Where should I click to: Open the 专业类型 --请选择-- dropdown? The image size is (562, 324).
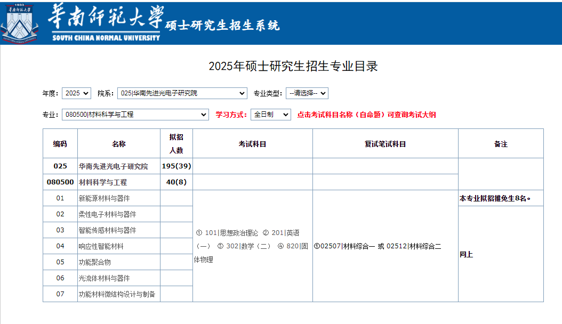(307, 93)
